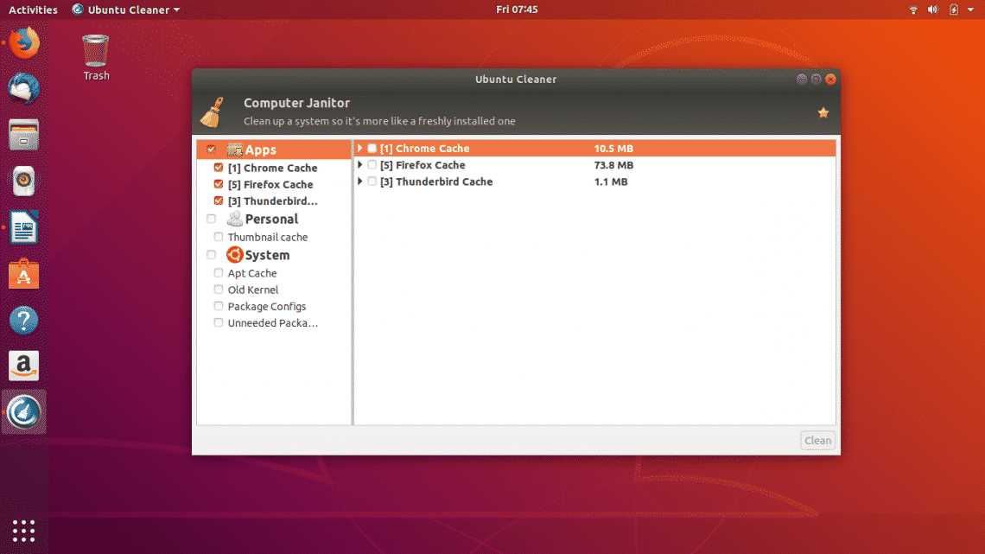Viewport: 985px width, 554px height.
Task: Click the star to favorite Computer Janitor
Action: 823,112
